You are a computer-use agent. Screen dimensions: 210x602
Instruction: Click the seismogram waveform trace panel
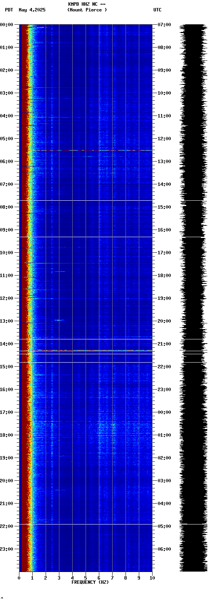(x=194, y=298)
